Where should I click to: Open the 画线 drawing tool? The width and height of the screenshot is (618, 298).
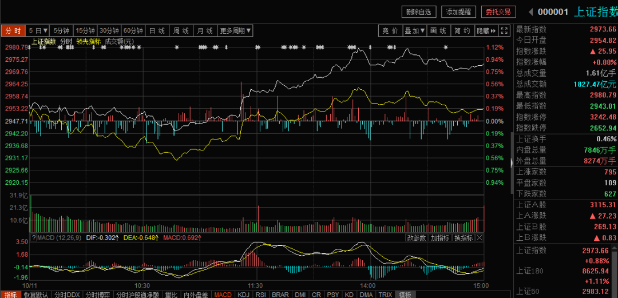pos(438,31)
